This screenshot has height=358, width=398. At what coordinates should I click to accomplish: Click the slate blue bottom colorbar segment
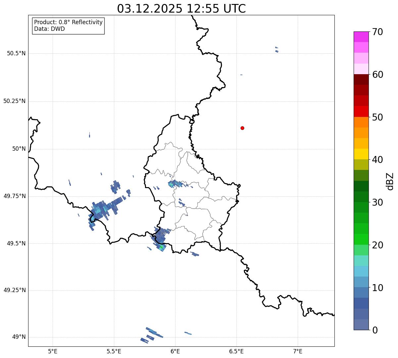pyautogui.click(x=361, y=325)
